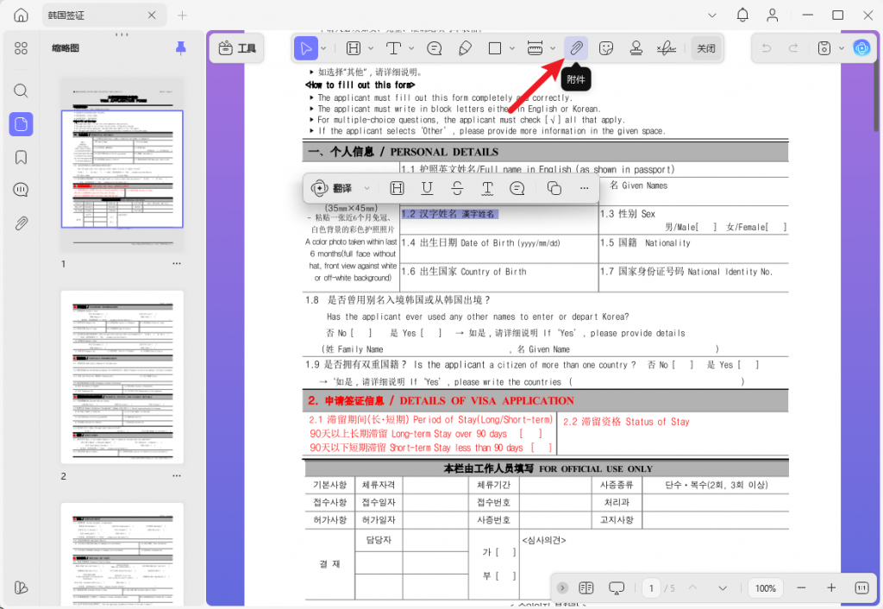Apply strikethrough to selected text
This screenshot has width=883, height=609.
(457, 188)
